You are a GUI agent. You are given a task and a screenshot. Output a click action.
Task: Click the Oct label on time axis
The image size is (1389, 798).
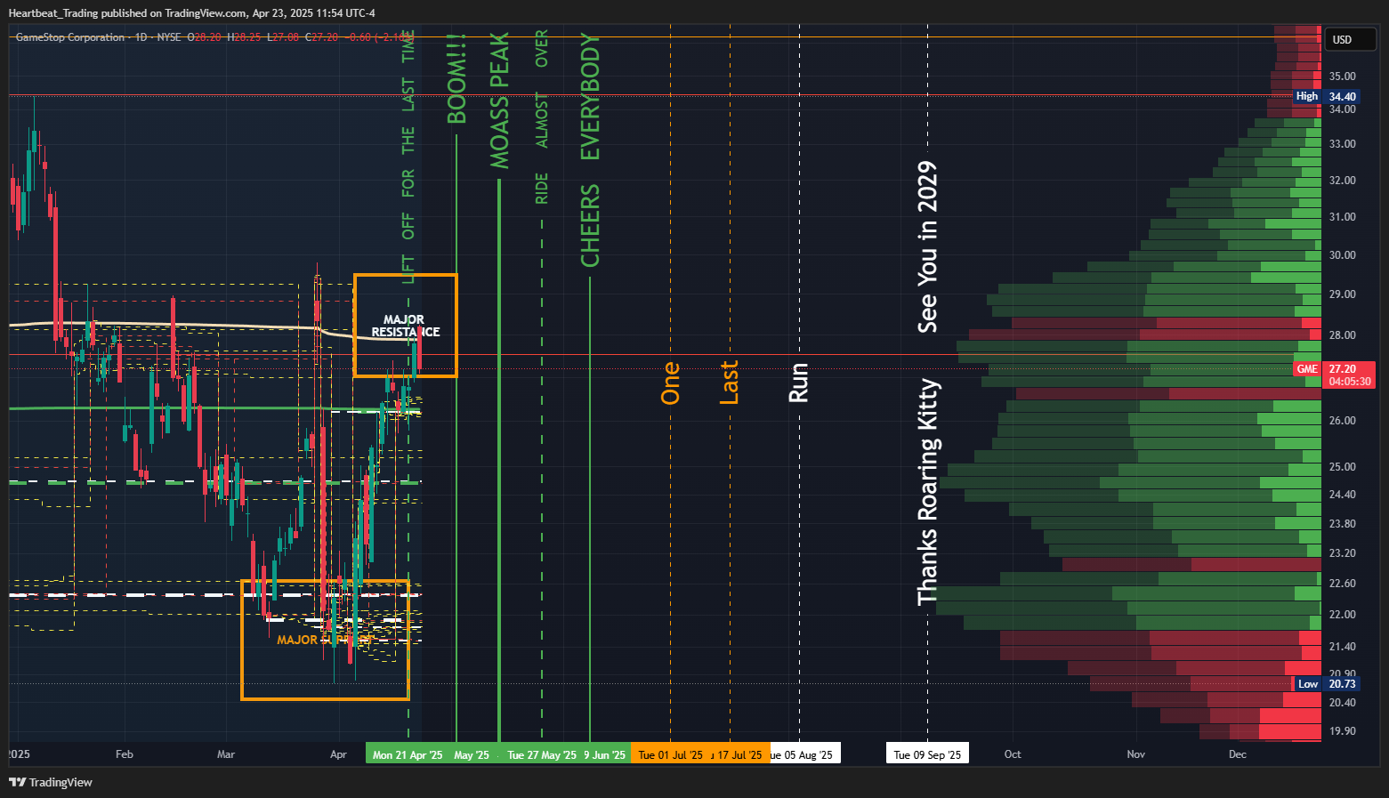click(1013, 754)
